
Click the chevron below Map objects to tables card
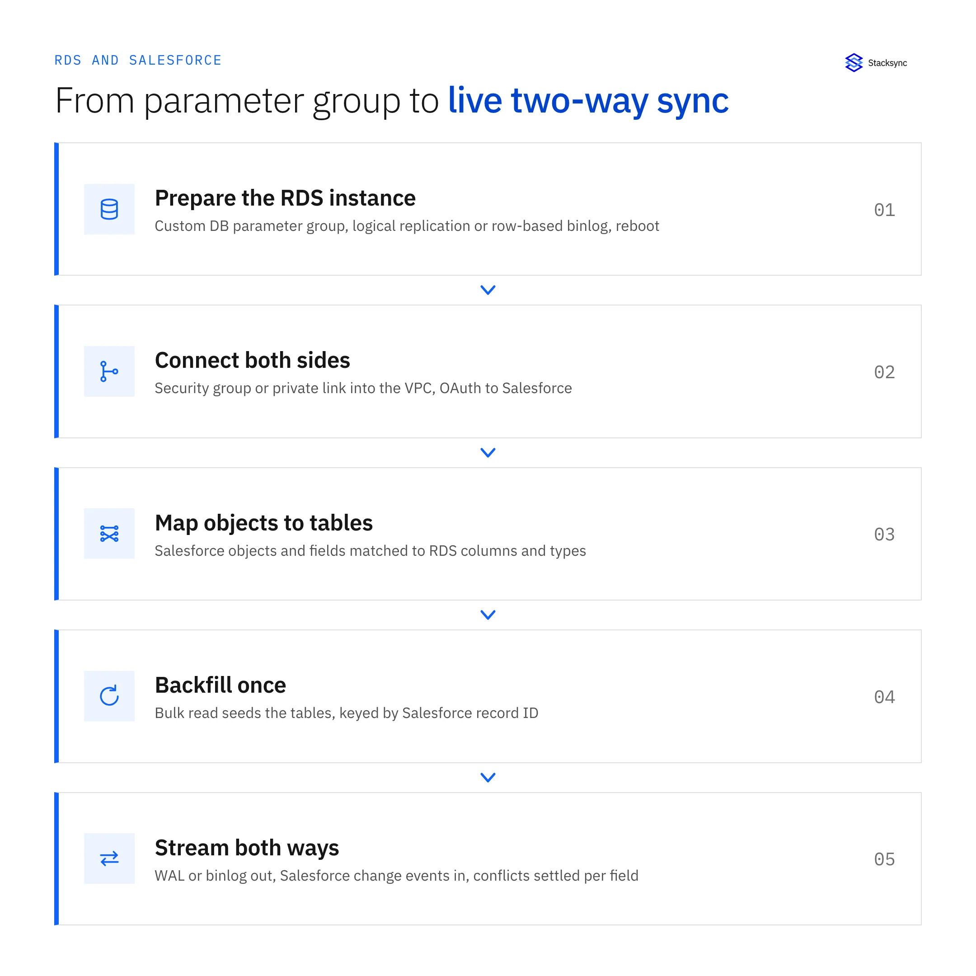488,615
